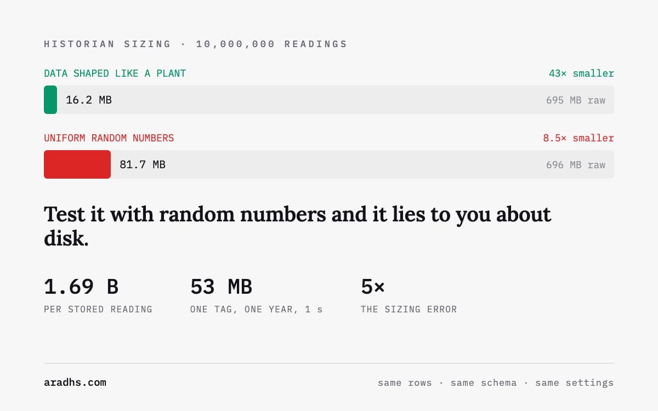Image resolution: width=658 pixels, height=411 pixels.
Task: Click the 1.69 B statistic
Action: point(81,287)
